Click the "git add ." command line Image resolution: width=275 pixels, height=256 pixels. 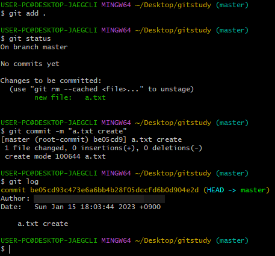coord(23,13)
